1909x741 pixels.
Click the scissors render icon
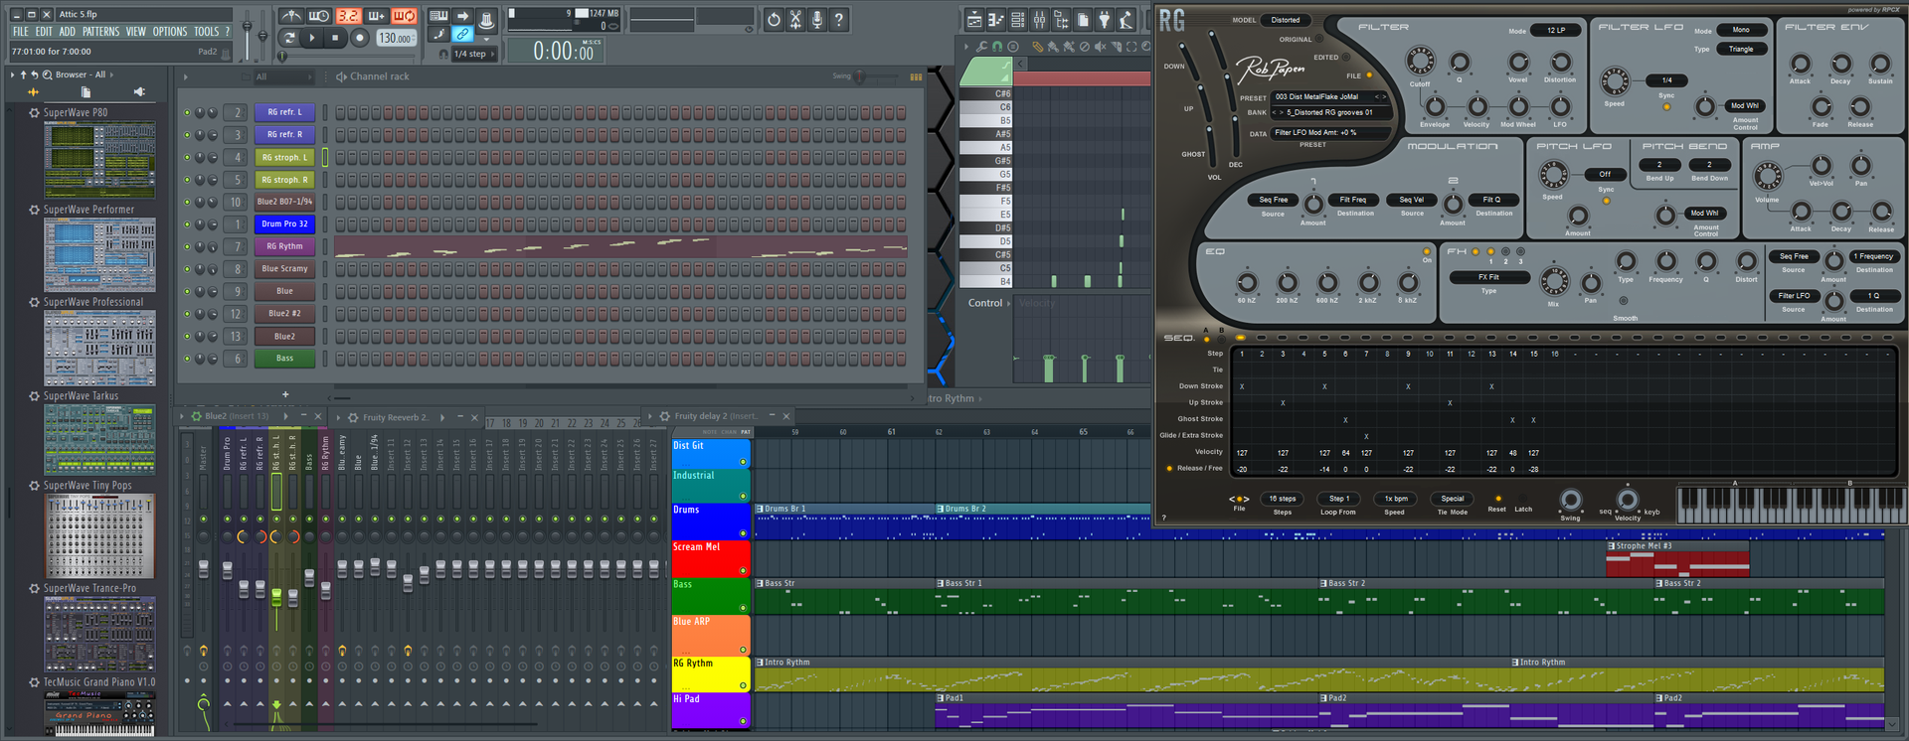pyautogui.click(x=795, y=19)
